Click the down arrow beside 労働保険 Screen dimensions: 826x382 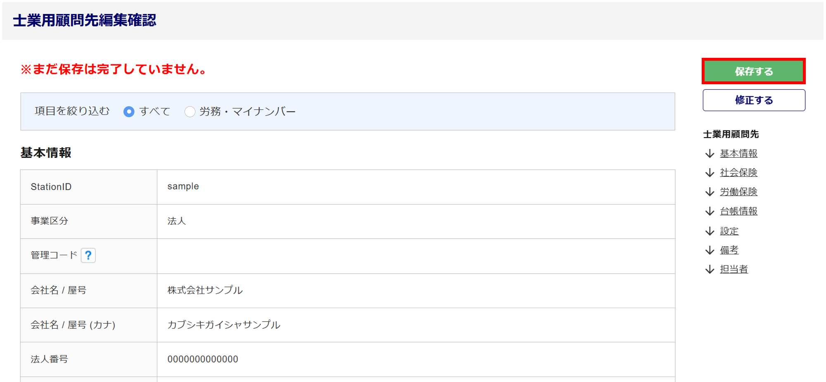710,192
